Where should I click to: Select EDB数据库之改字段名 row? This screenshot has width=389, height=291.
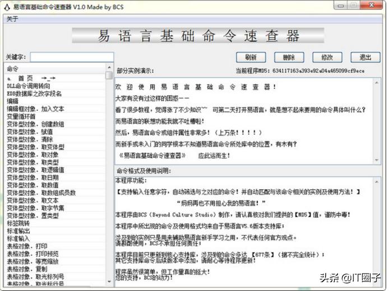coord(55,93)
